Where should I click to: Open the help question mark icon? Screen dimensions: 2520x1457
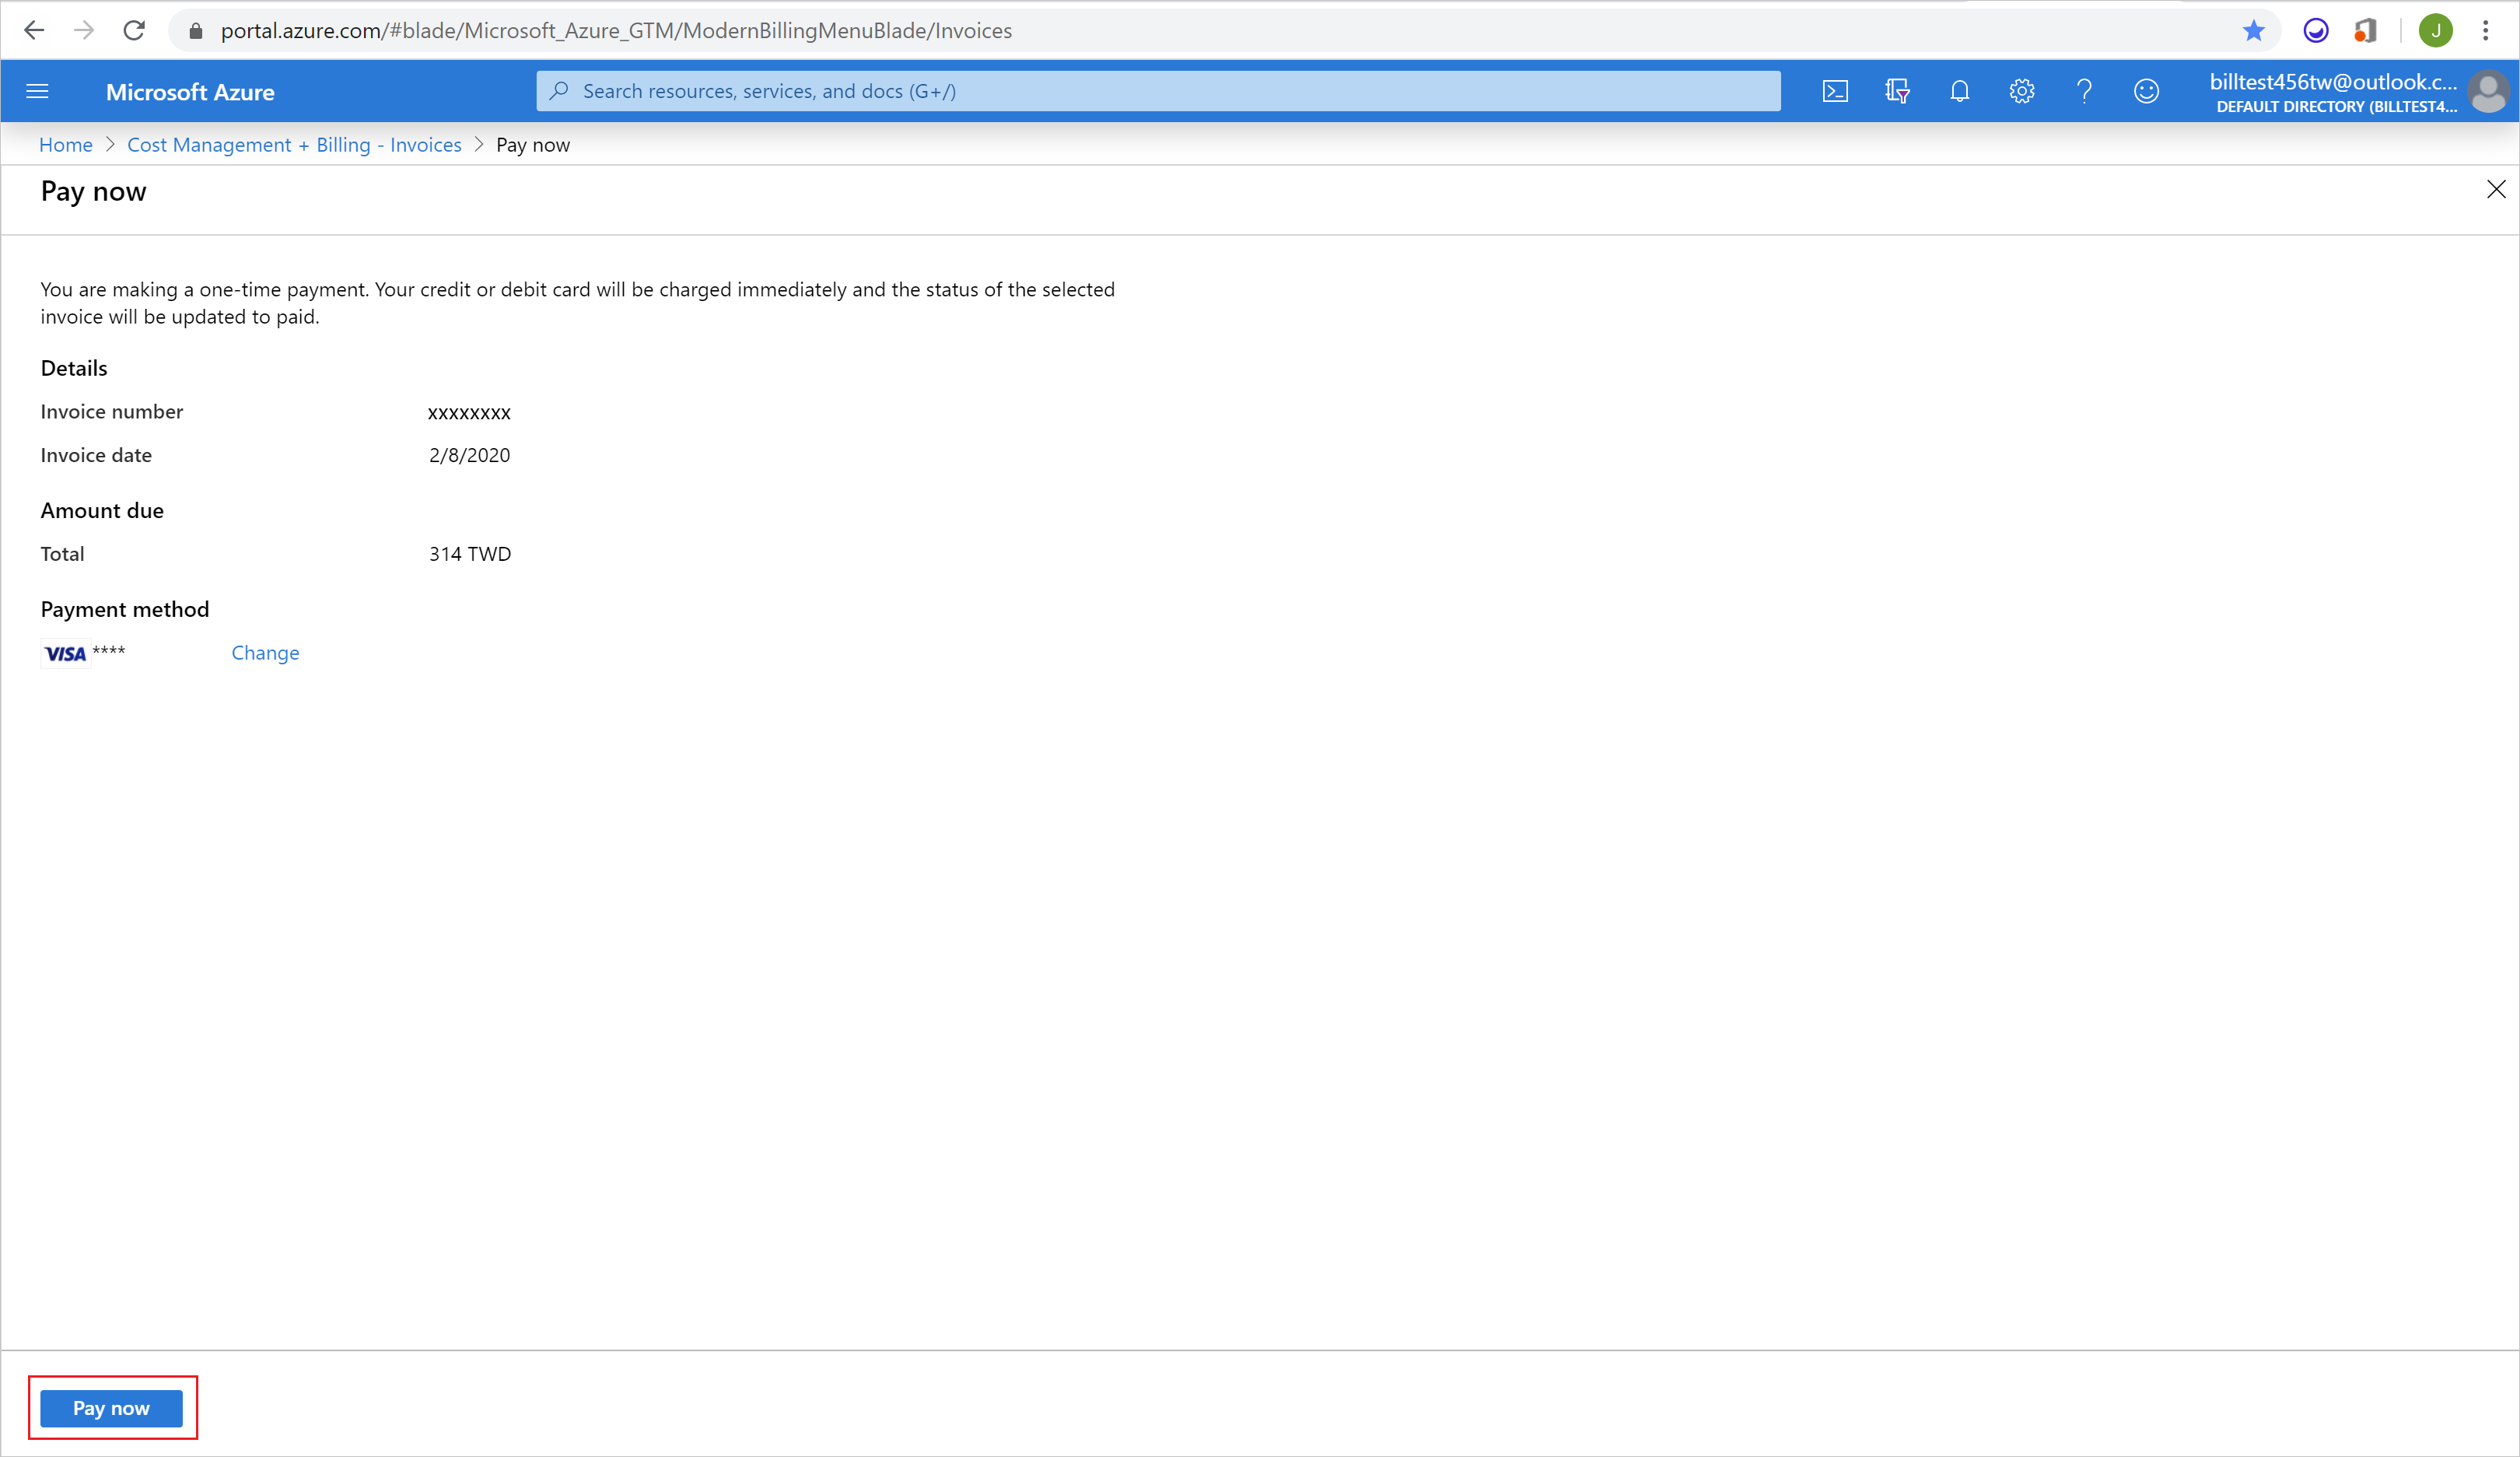point(2081,90)
